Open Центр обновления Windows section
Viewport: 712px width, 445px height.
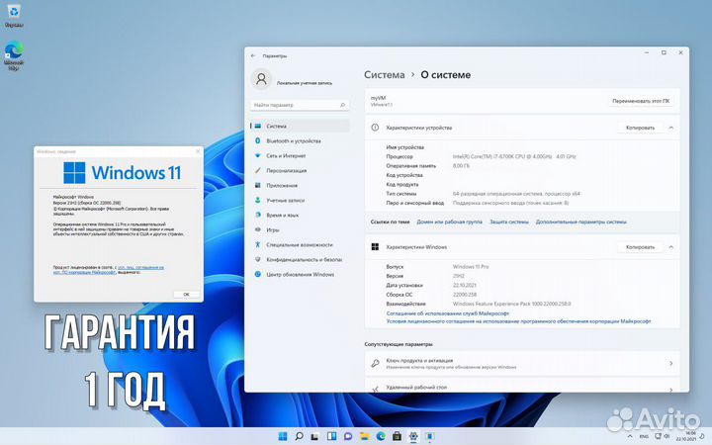coord(300,274)
